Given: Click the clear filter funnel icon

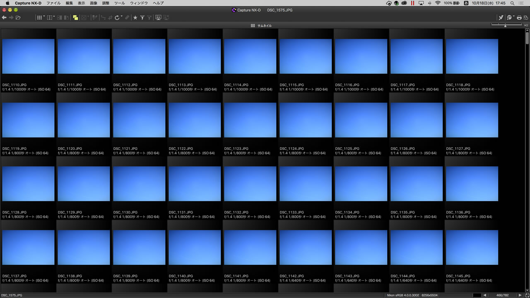Looking at the screenshot, I should click(x=149, y=17).
